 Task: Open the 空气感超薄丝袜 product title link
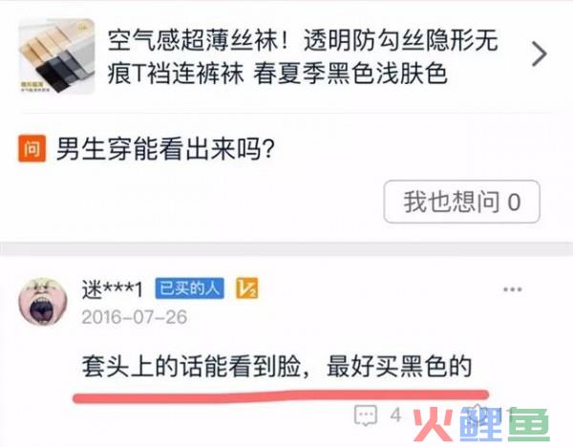click(303, 56)
